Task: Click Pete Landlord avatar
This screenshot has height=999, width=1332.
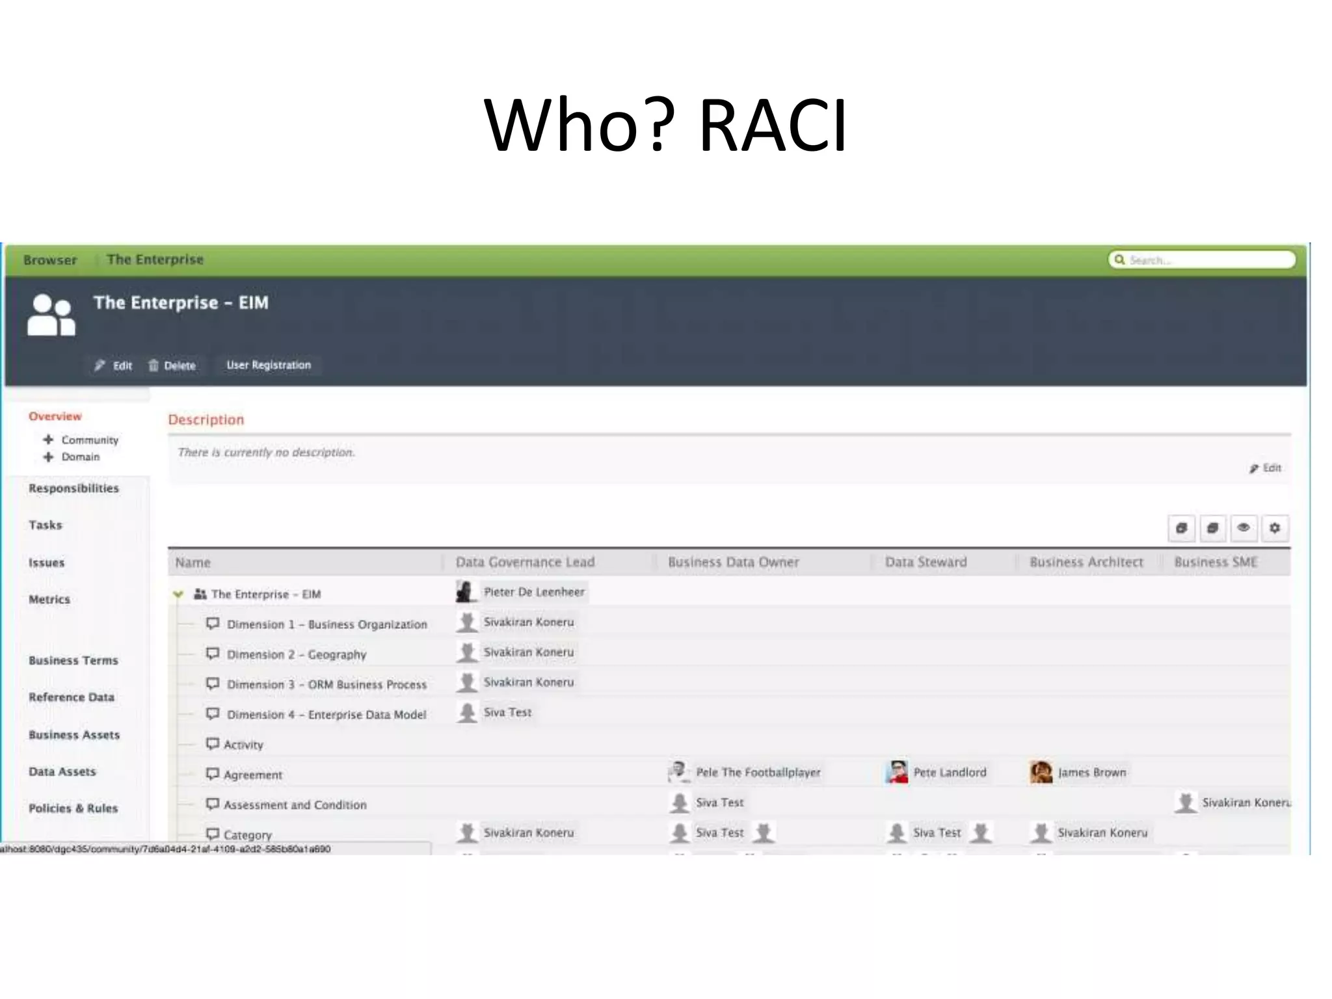Action: [x=896, y=772]
